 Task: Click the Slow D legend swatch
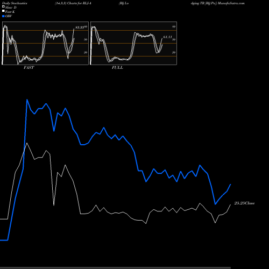(x=3, y=6)
